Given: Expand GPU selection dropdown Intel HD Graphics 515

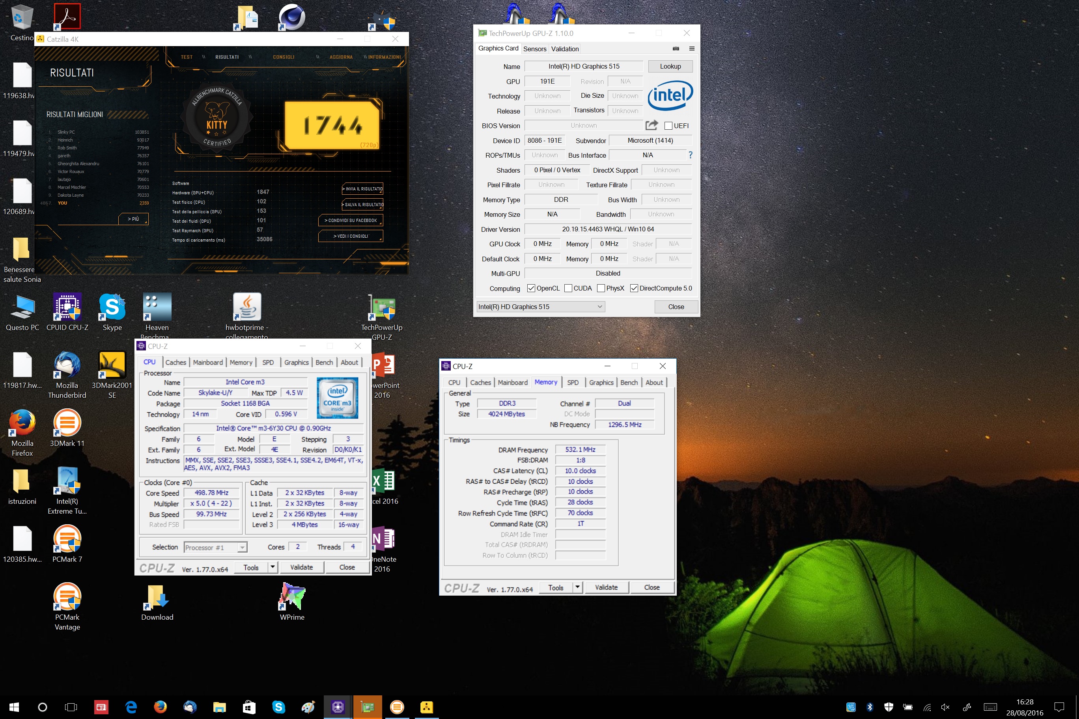Looking at the screenshot, I should (x=540, y=306).
